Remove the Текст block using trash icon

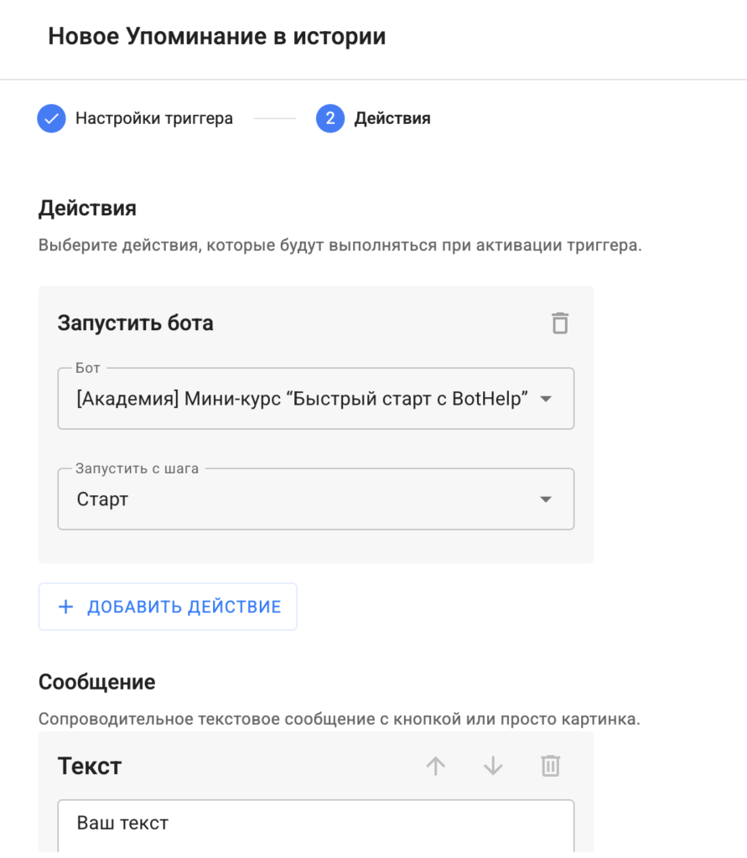tap(550, 766)
